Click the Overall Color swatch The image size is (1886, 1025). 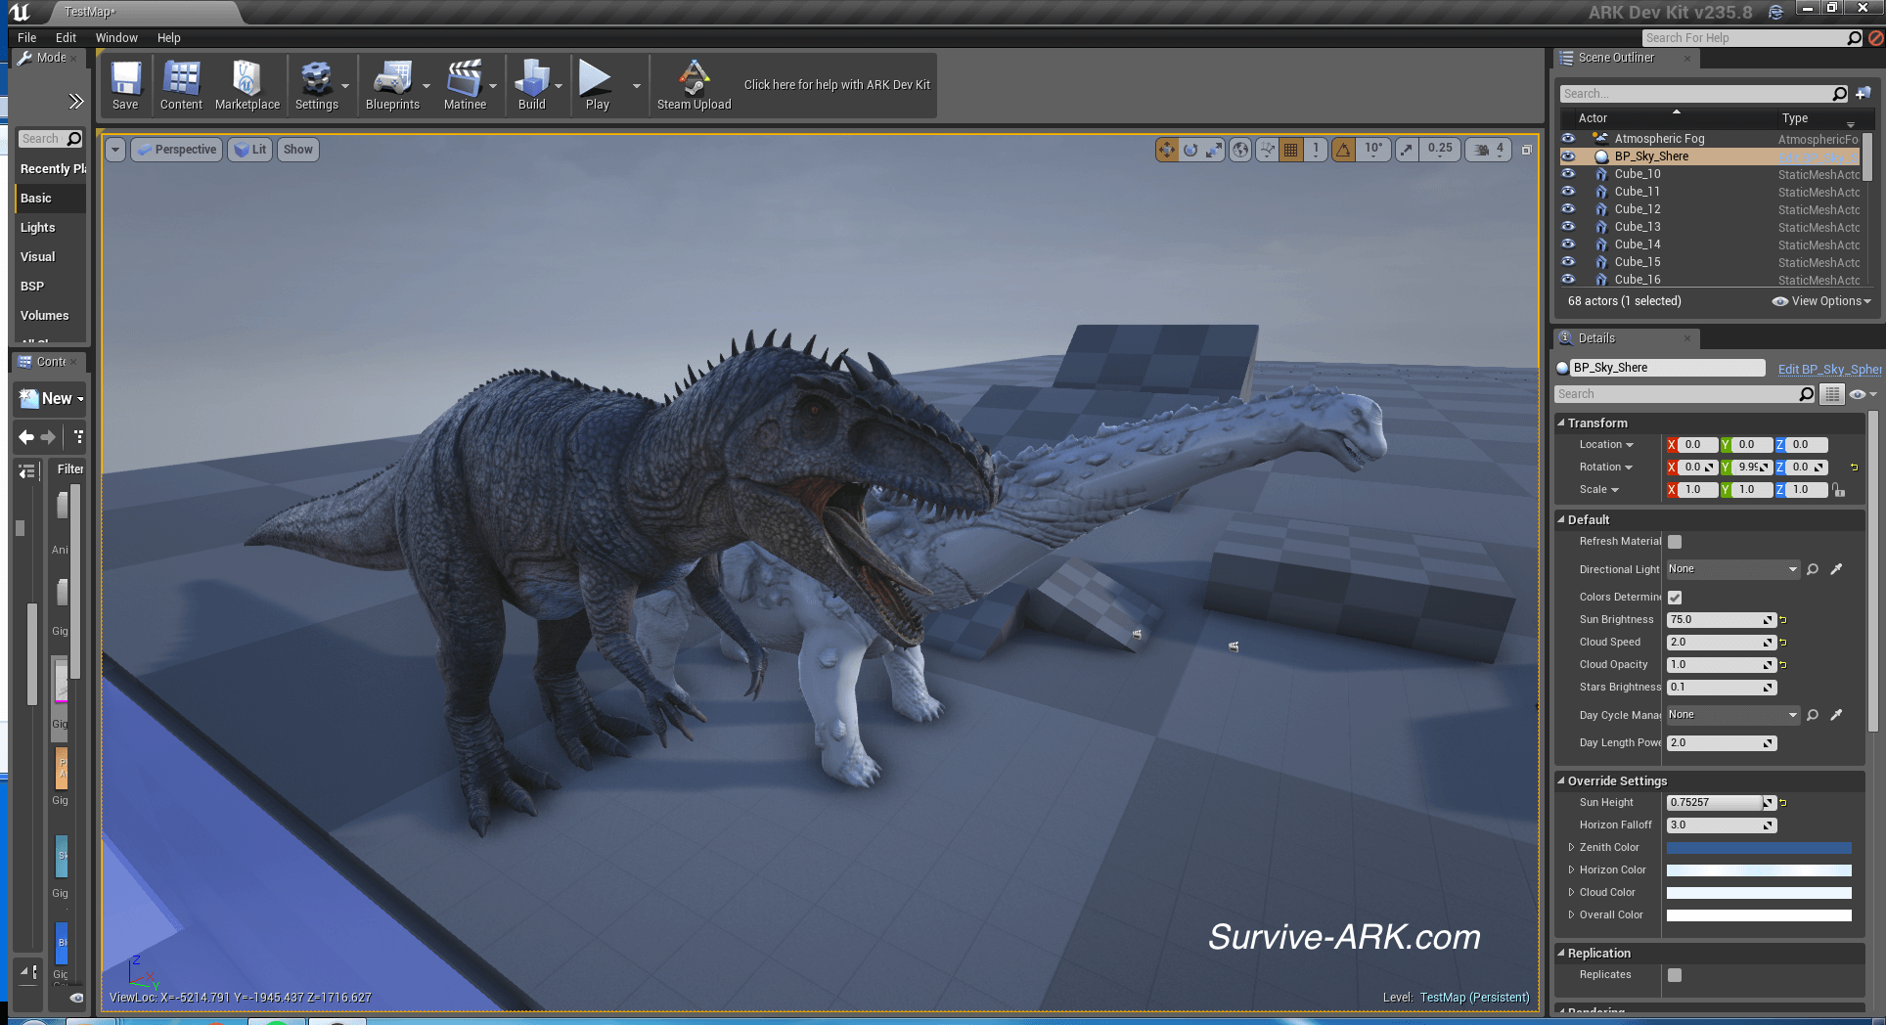[x=1759, y=915]
